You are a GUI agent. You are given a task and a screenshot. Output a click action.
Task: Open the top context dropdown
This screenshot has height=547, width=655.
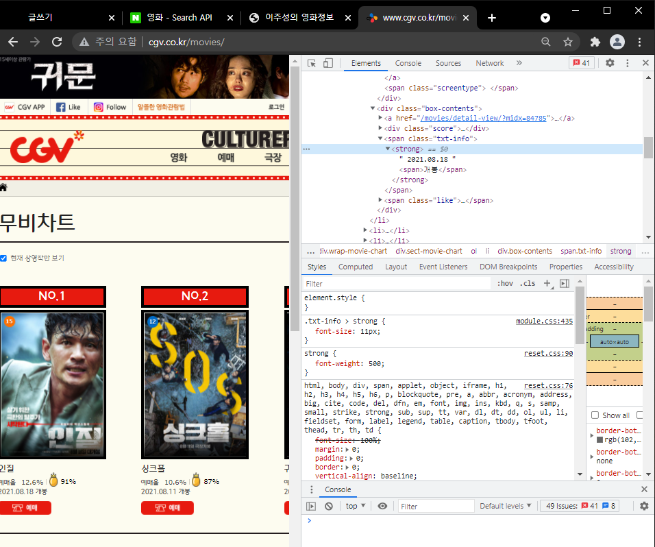pos(355,506)
